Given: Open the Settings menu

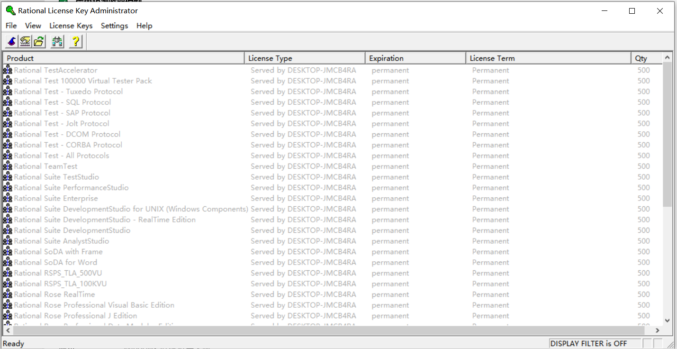Looking at the screenshot, I should click(115, 26).
